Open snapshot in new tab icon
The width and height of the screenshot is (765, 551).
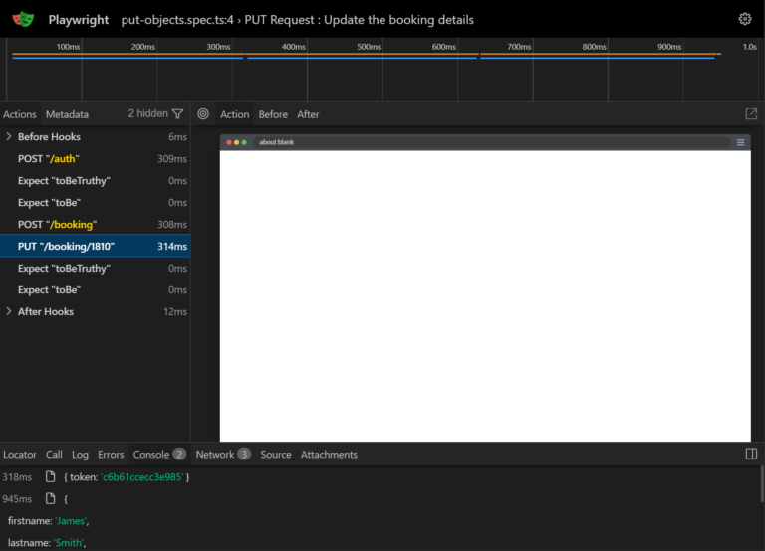[751, 114]
